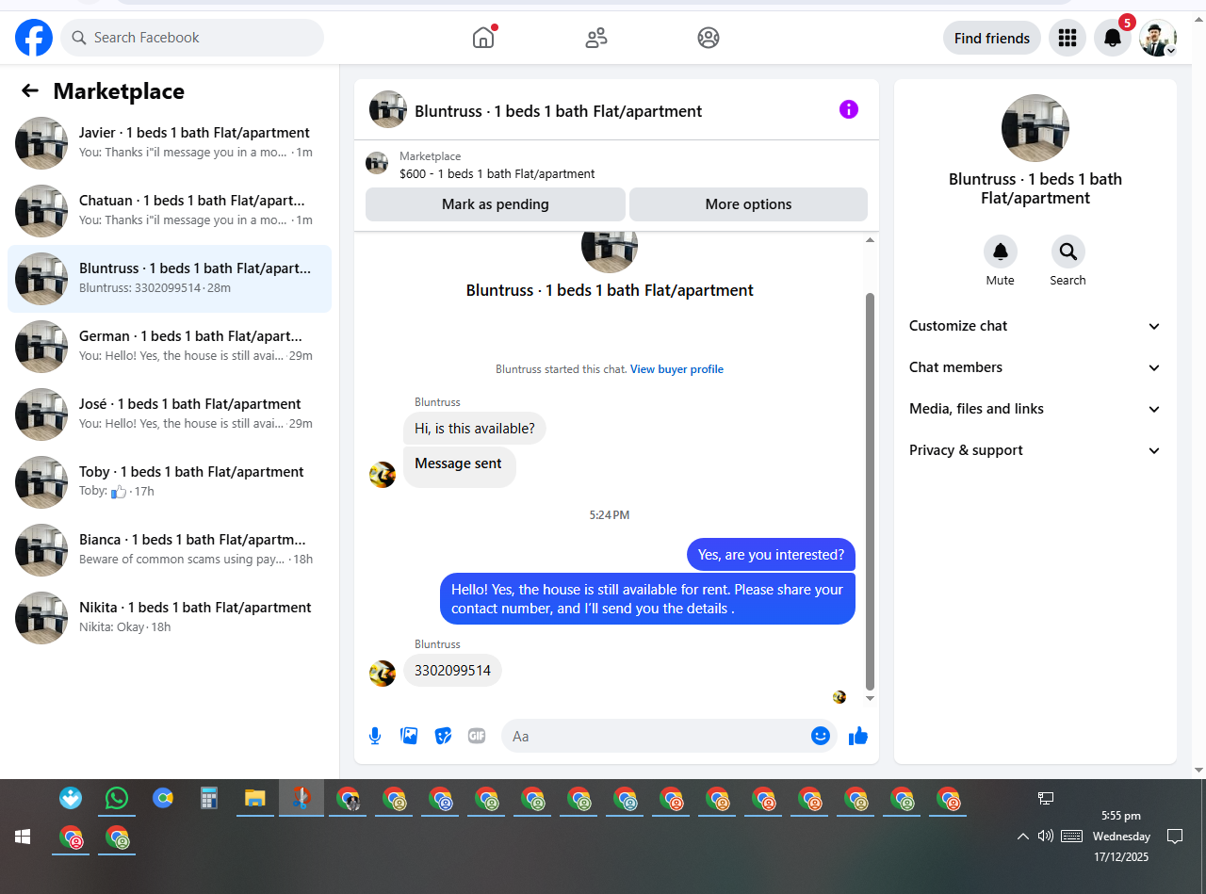The height and width of the screenshot is (894, 1206).
Task: Show hidden system tray icons
Action: click(1023, 836)
